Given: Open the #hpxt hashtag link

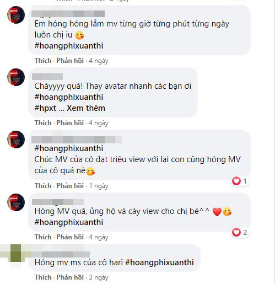Looking at the screenshot, I should 45,108.
